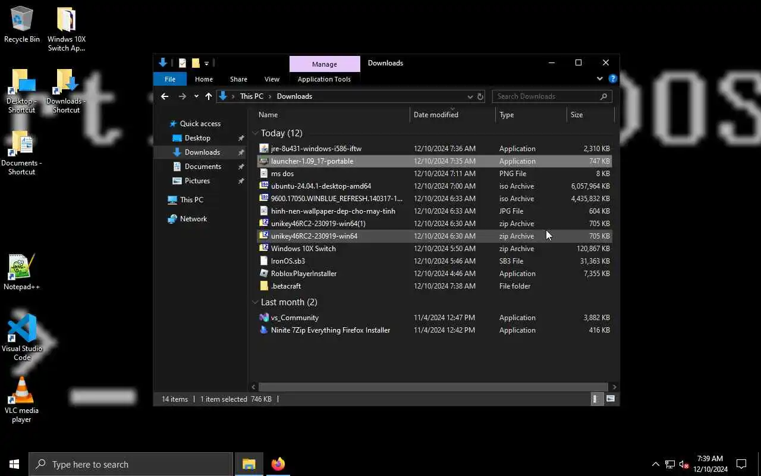This screenshot has width=761, height=476.
Task: Click the taskbar search box
Action: click(x=131, y=464)
